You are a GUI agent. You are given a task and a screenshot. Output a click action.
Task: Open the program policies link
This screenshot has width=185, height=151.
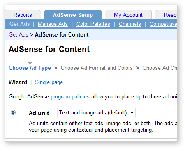70,97
